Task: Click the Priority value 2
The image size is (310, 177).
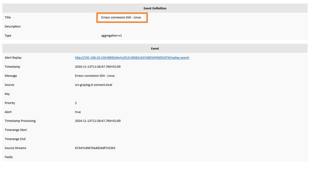Action: pos(76,103)
